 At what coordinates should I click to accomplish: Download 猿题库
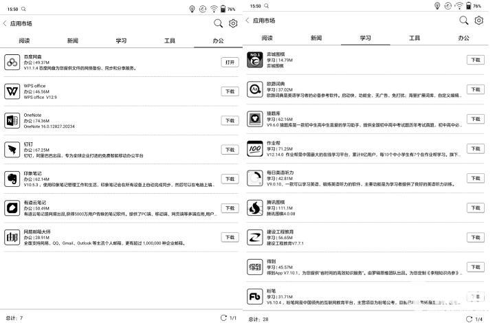click(x=476, y=119)
